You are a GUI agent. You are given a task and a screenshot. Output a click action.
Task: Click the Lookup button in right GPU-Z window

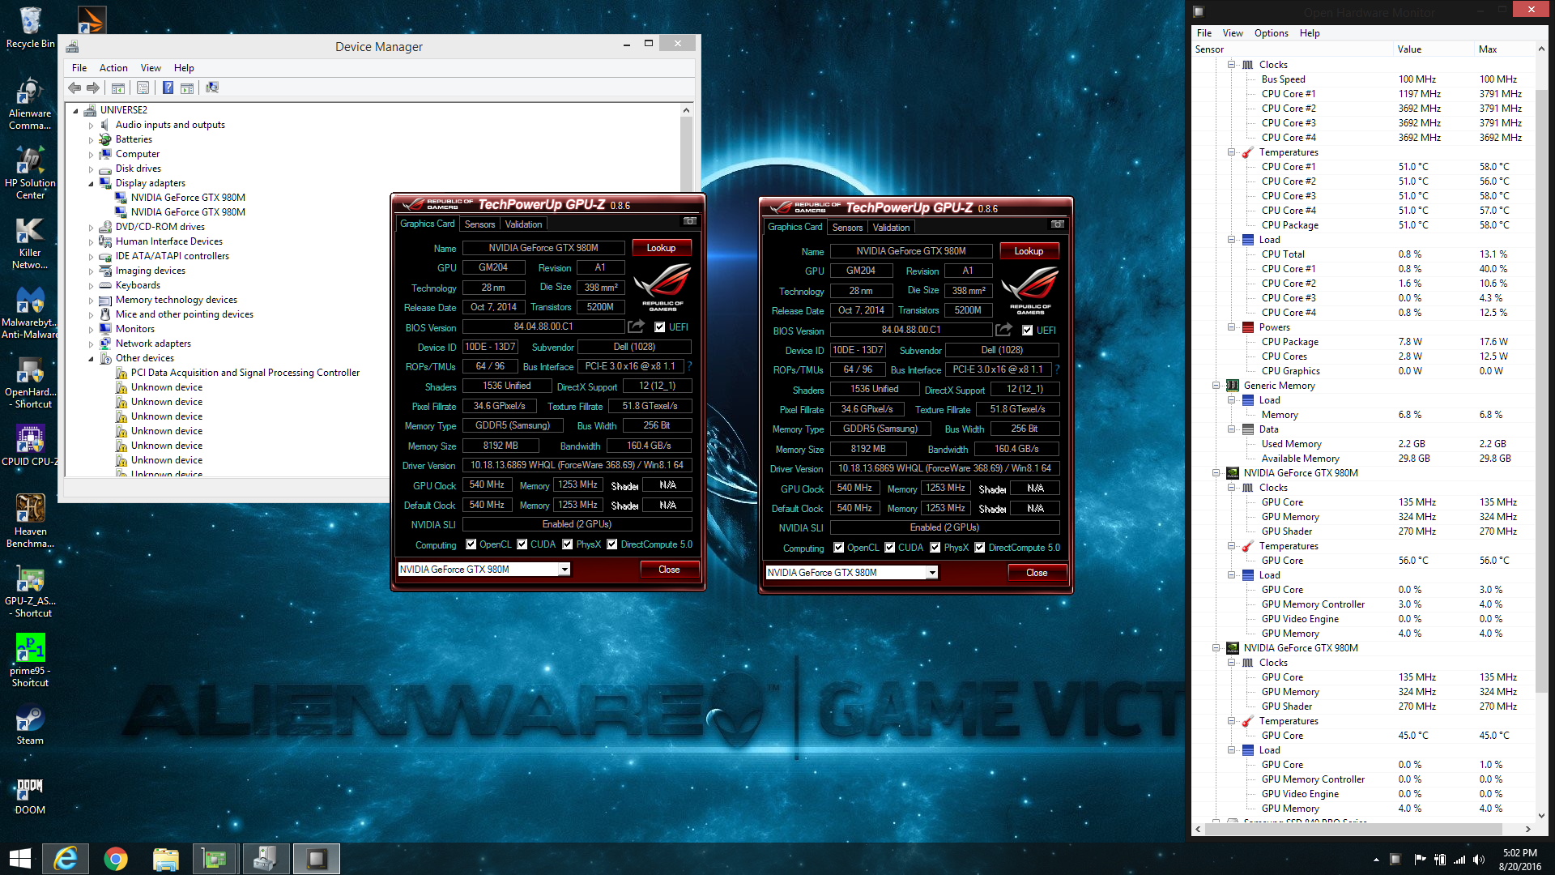click(x=1029, y=251)
